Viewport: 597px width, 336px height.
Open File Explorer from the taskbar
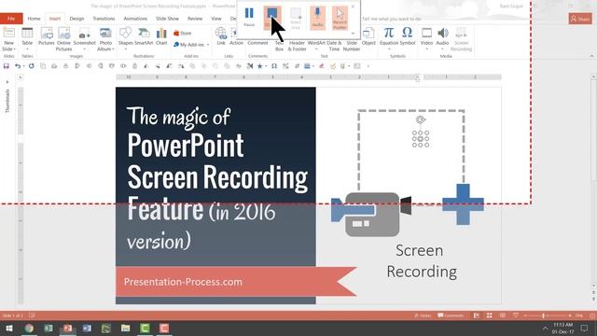coord(125,328)
